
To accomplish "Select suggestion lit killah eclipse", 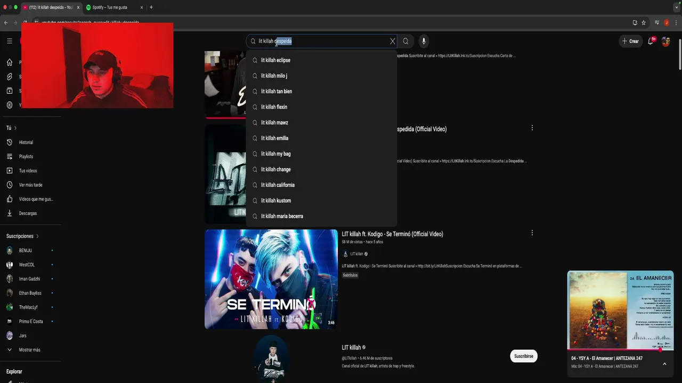I will pyautogui.click(x=321, y=60).
